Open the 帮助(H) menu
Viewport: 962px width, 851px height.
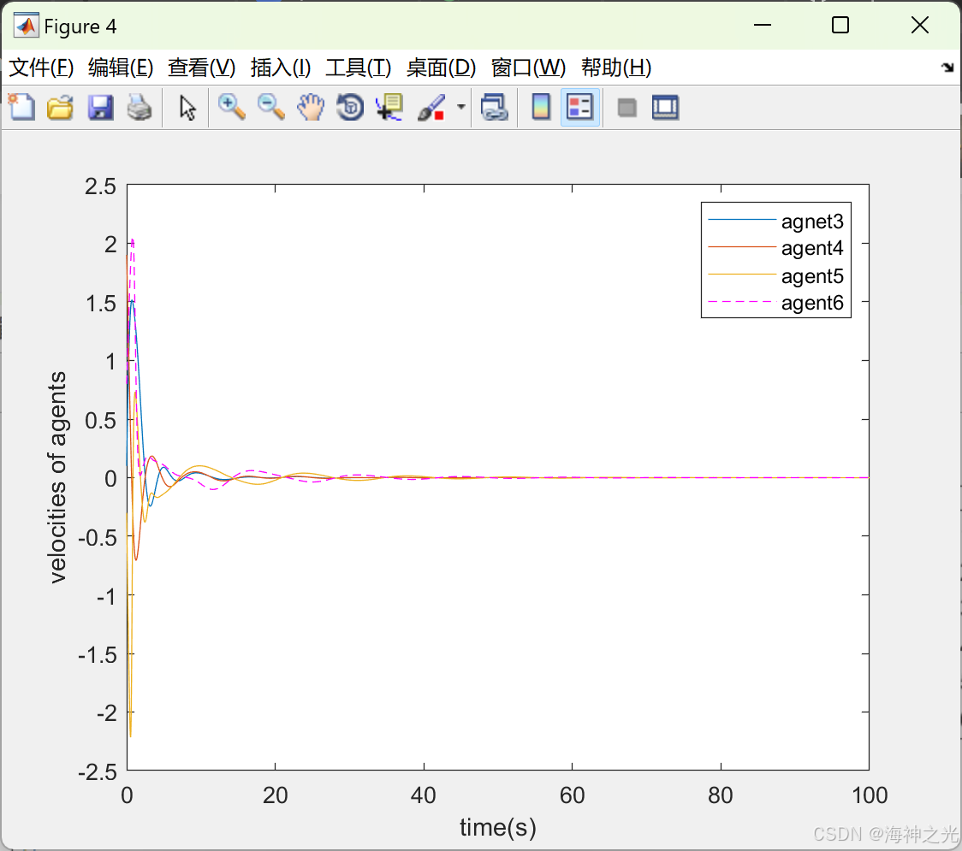coord(616,68)
